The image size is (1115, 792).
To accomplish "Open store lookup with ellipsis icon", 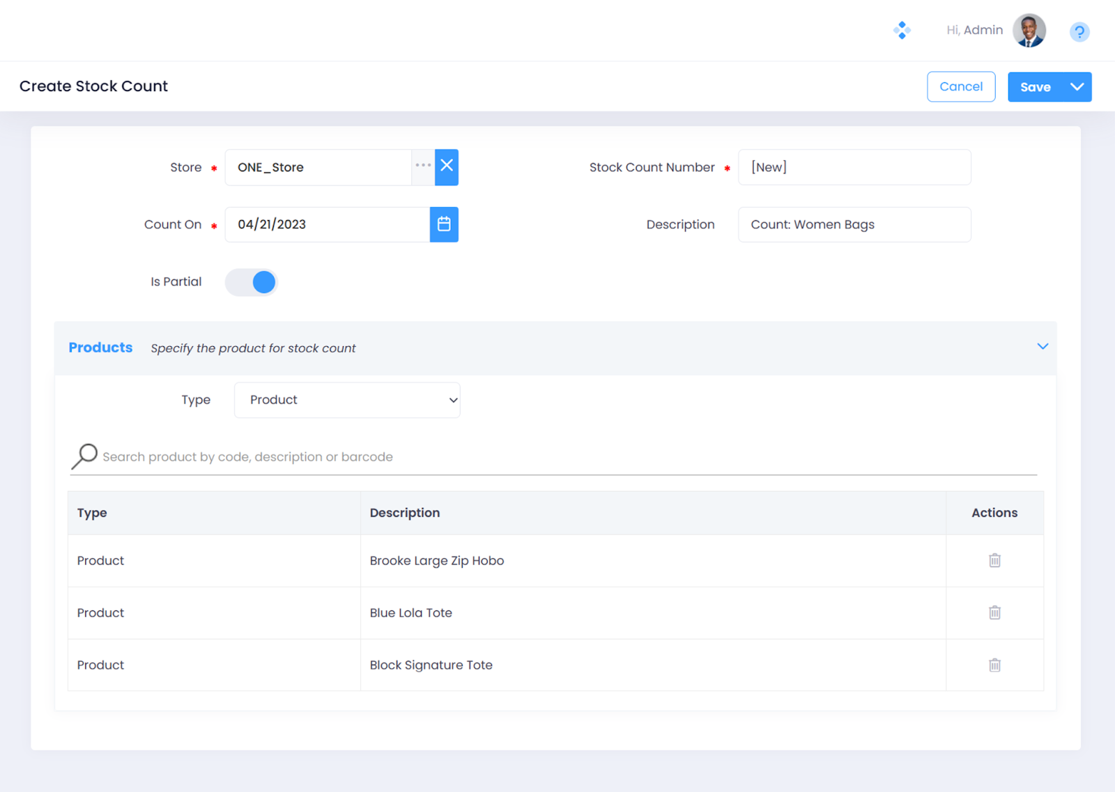I will (423, 166).
